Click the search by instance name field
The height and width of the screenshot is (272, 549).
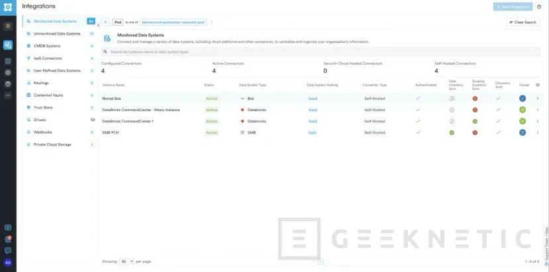coord(321,52)
